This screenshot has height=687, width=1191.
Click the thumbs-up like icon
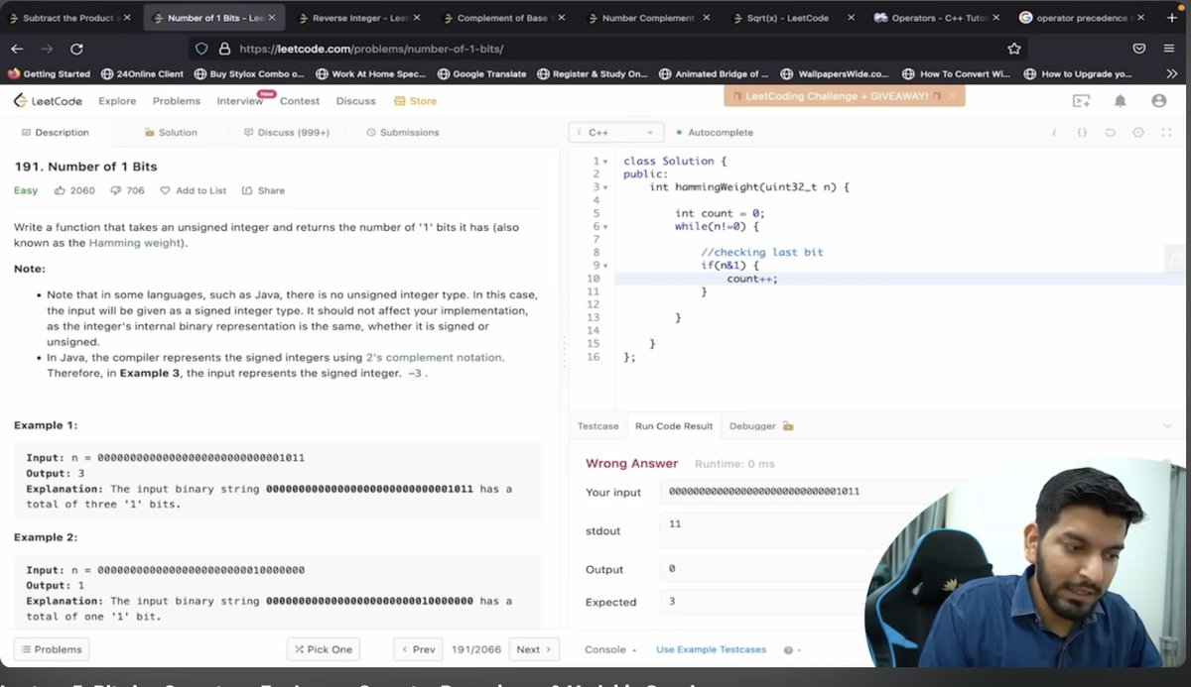click(x=60, y=190)
